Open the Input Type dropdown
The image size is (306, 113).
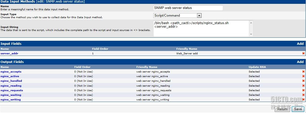pyautogui.click(x=177, y=16)
